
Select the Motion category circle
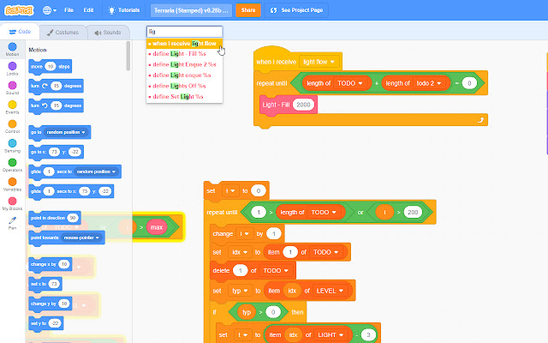pos(12,47)
